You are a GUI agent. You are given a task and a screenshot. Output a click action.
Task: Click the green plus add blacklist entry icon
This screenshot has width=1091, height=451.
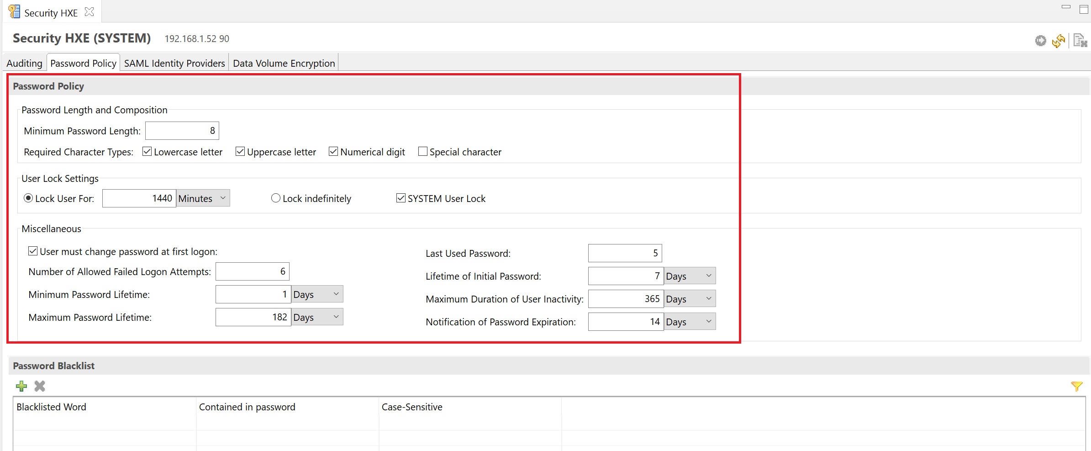[21, 387]
